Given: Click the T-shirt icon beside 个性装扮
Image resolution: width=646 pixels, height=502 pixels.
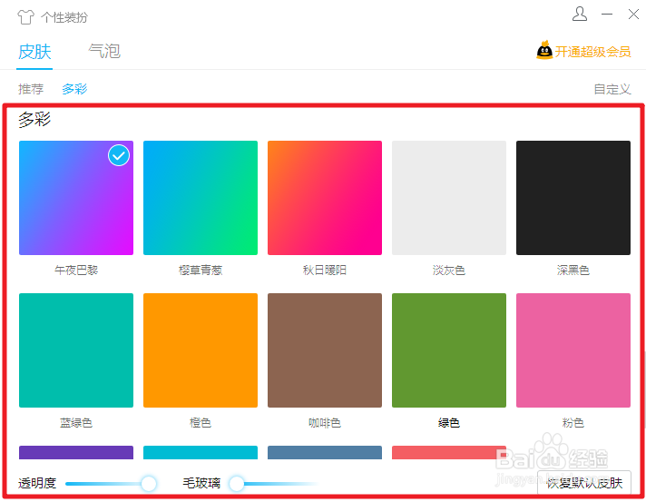Looking at the screenshot, I should click(25, 17).
